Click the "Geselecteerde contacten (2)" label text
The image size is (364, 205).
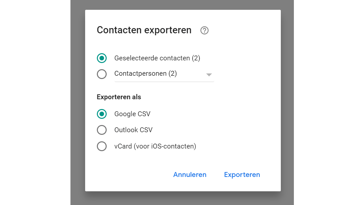point(157,58)
